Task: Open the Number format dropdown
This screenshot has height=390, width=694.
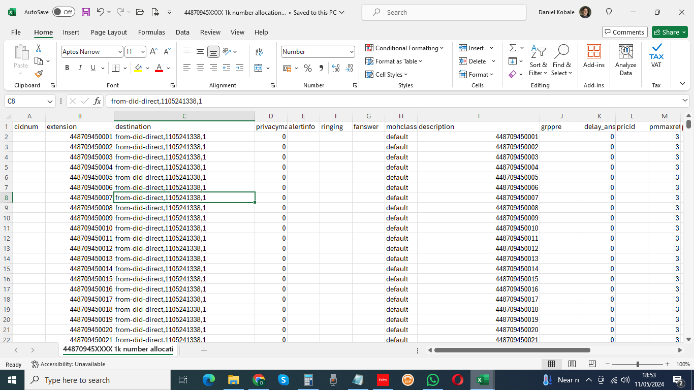Action: (351, 51)
